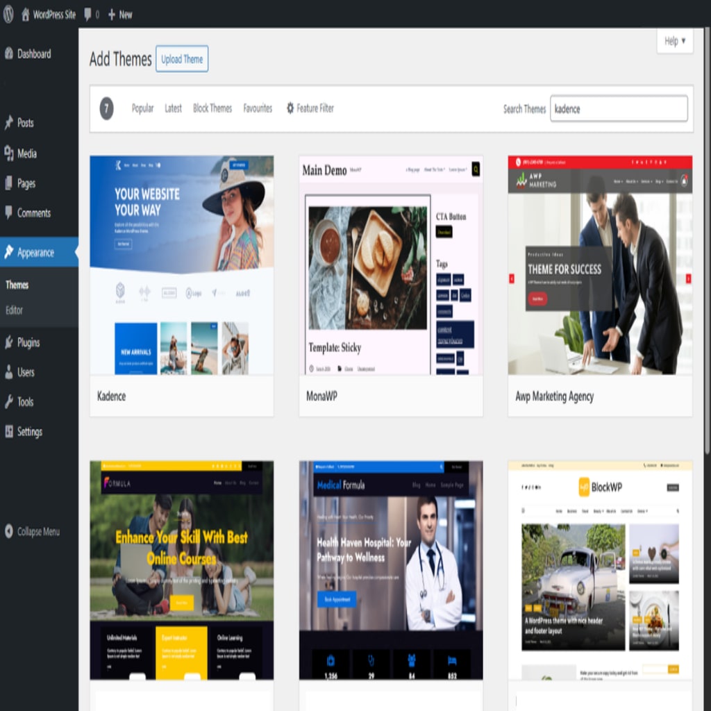The width and height of the screenshot is (711, 711).
Task: Click the Media library icon
Action: [x=8, y=153]
